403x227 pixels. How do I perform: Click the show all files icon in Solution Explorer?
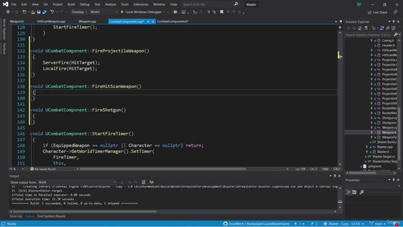tap(393, 28)
